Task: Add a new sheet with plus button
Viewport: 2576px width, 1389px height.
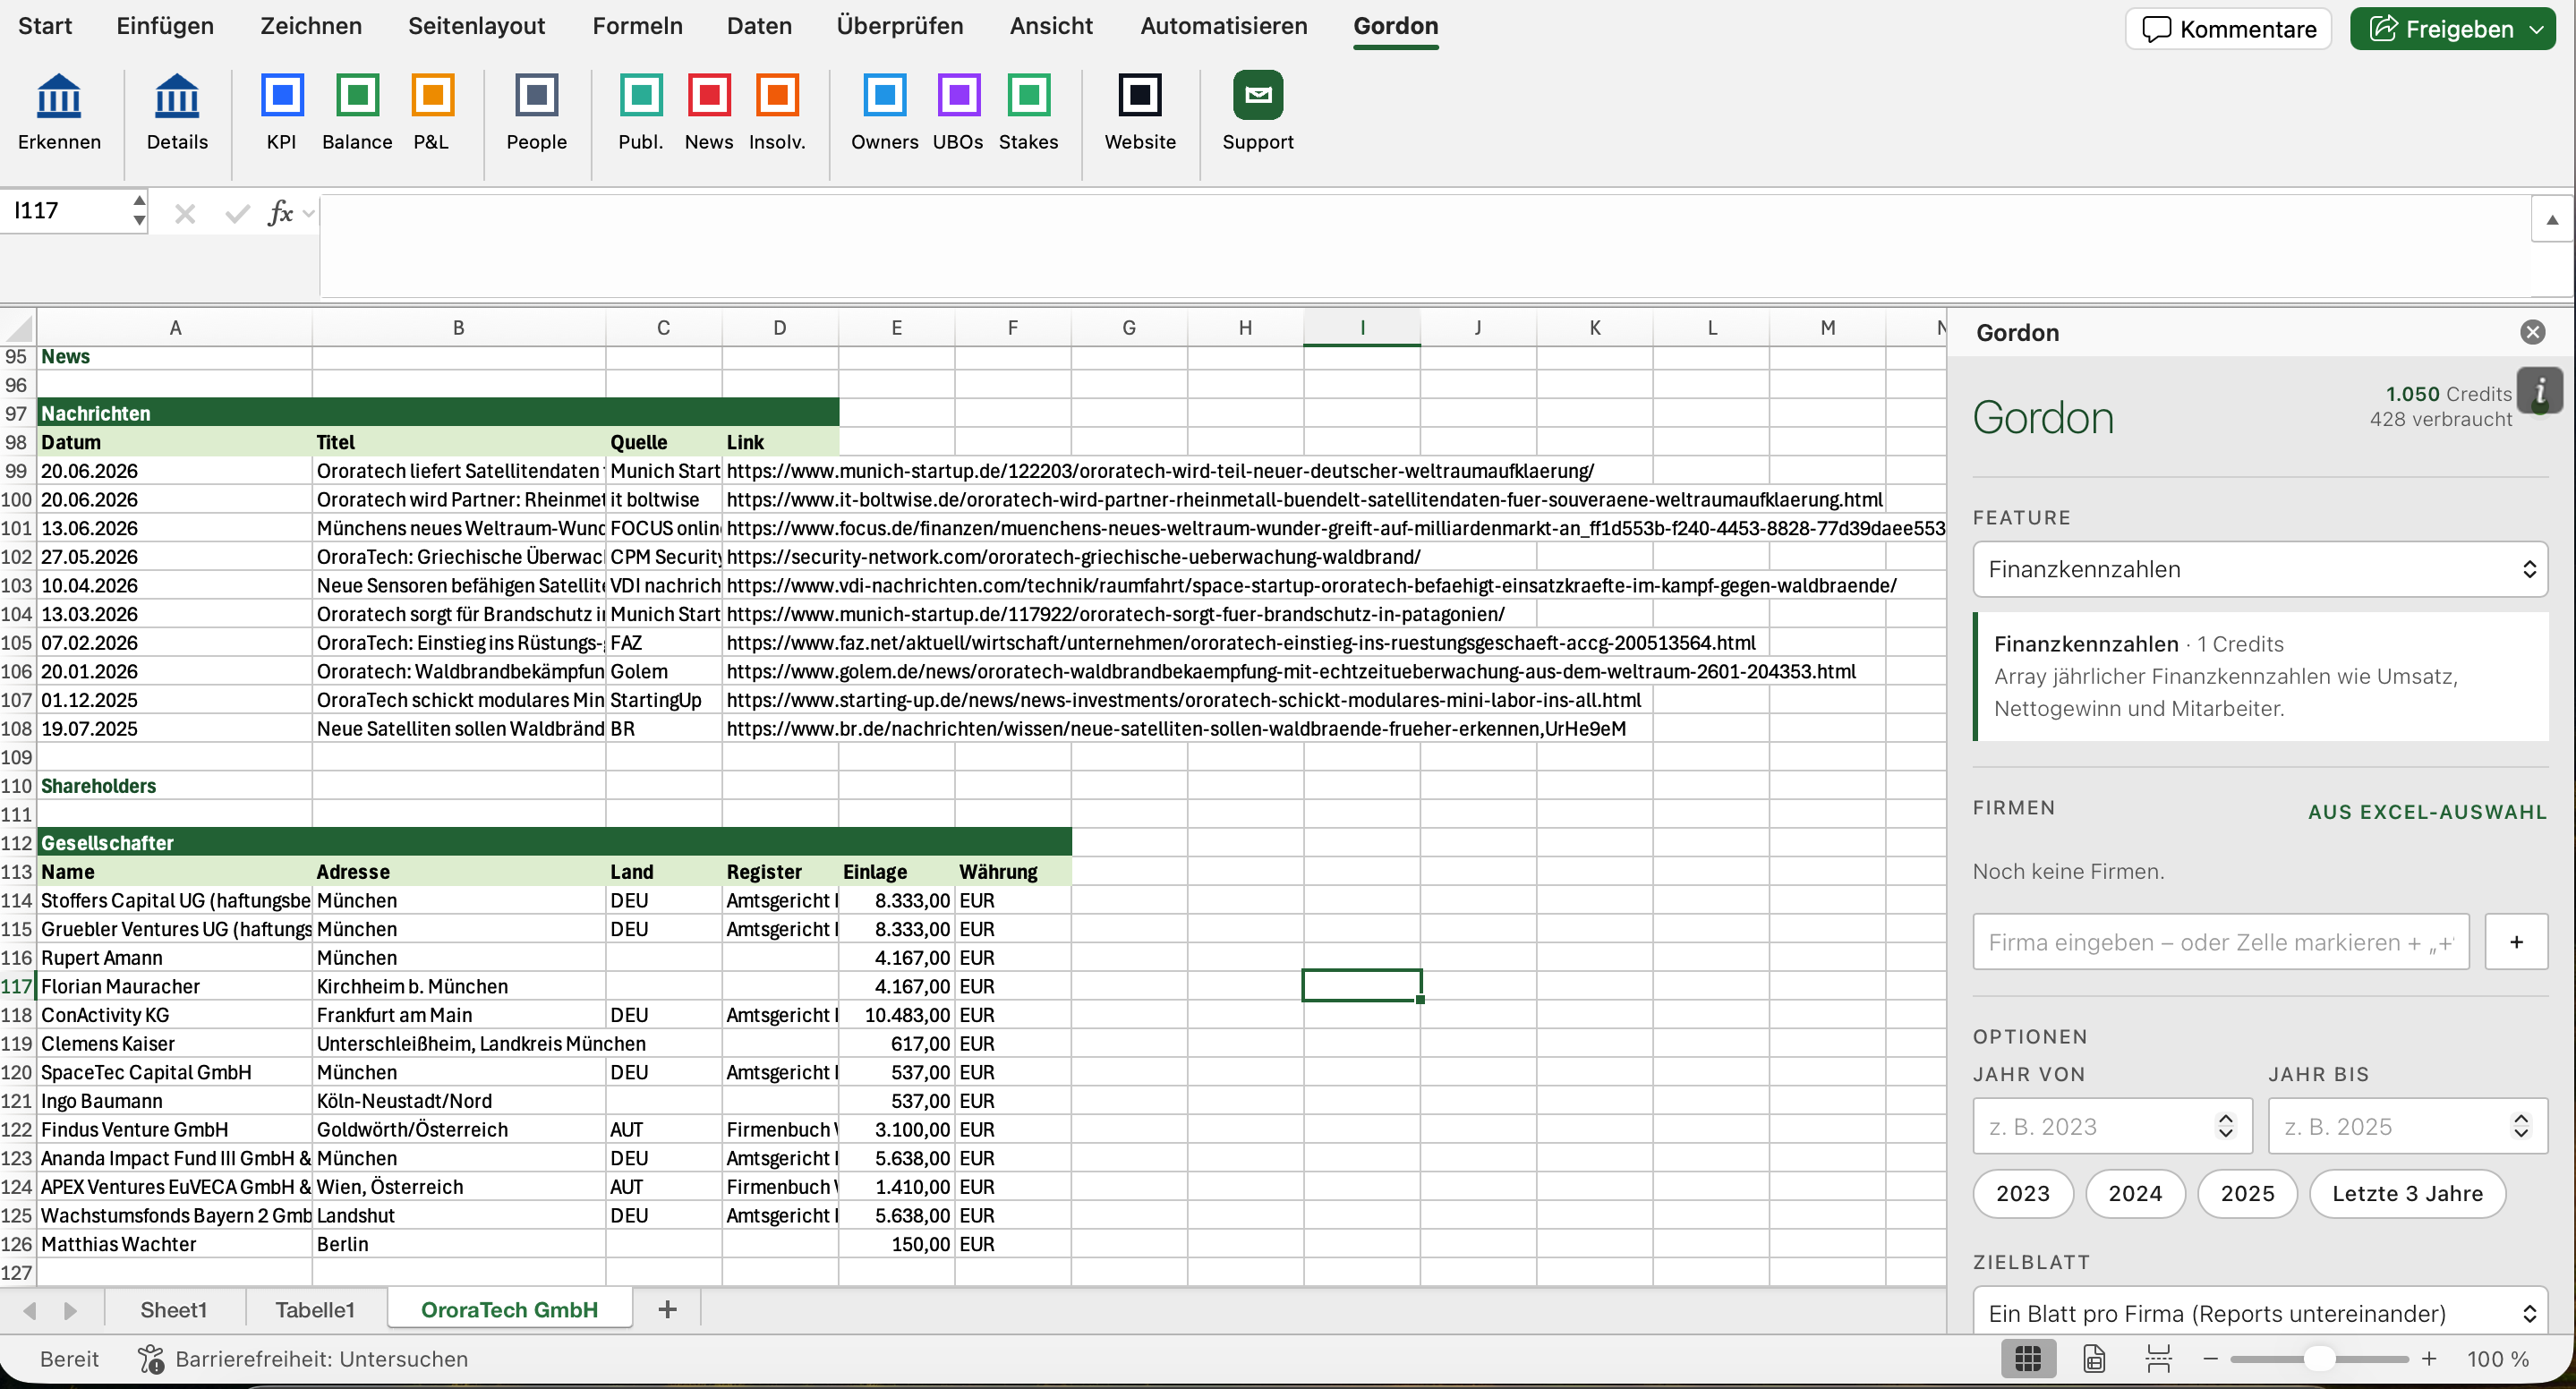Action: point(667,1309)
